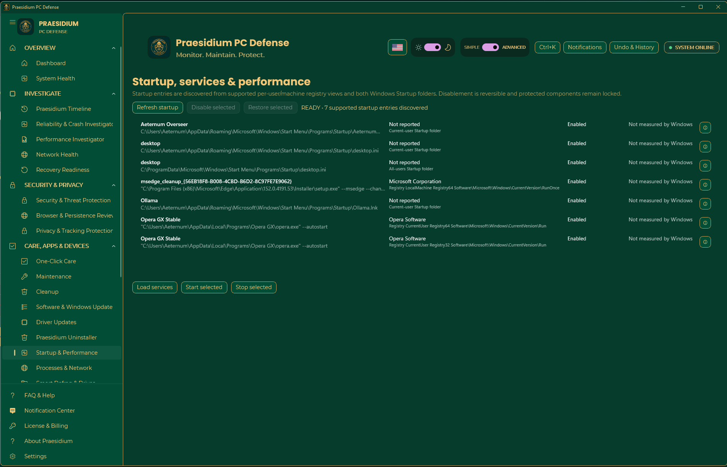The width and height of the screenshot is (727, 467).
Task: Click the Privacy & Tracking Protection lock icon
Action: coord(24,231)
